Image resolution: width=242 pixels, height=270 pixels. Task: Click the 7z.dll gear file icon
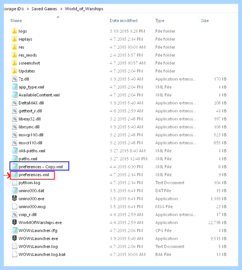click(15, 79)
